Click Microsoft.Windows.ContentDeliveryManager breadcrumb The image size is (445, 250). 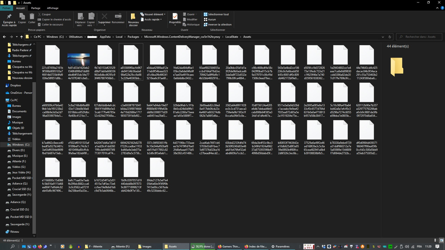pos(182,37)
